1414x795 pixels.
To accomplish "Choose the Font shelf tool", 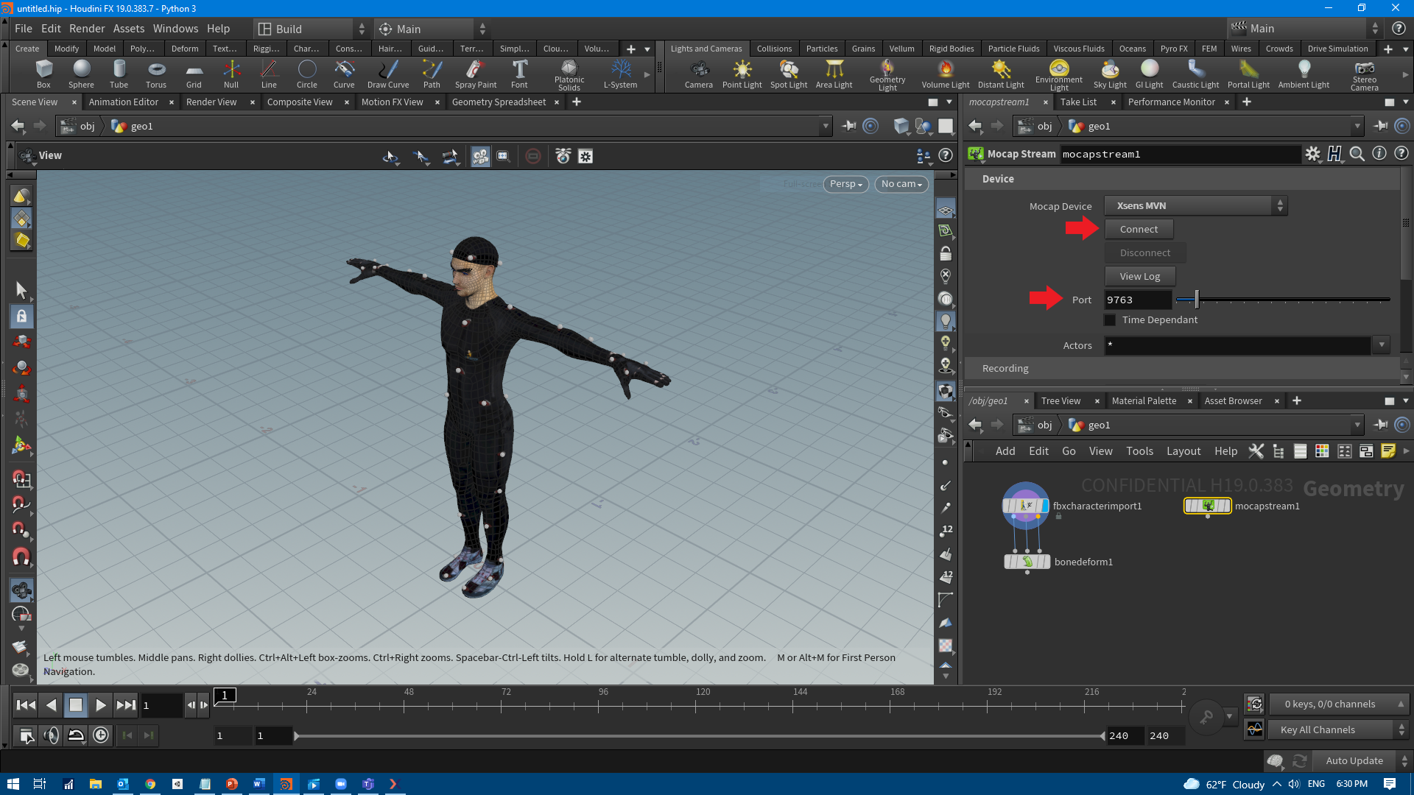I will coord(519,74).
